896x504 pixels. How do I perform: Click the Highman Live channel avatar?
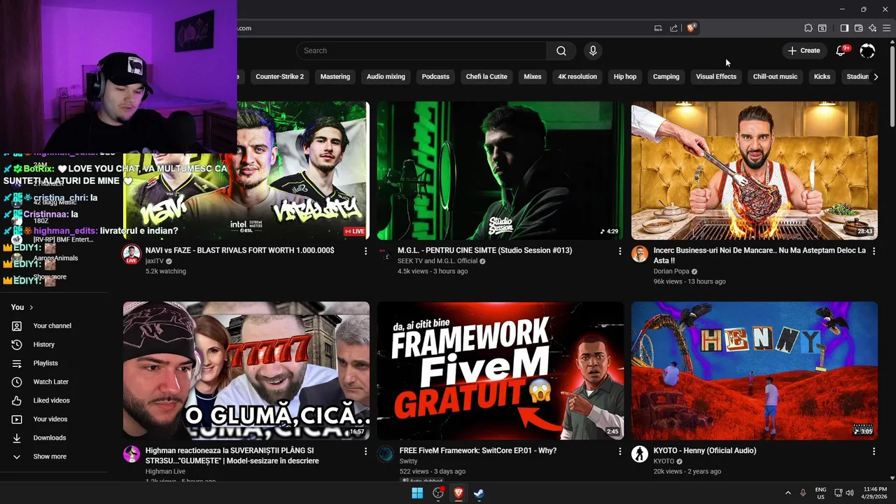point(132,454)
